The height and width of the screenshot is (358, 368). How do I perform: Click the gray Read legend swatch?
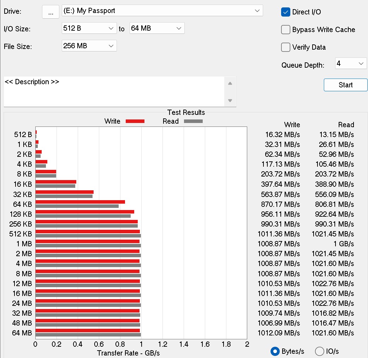tap(193, 121)
